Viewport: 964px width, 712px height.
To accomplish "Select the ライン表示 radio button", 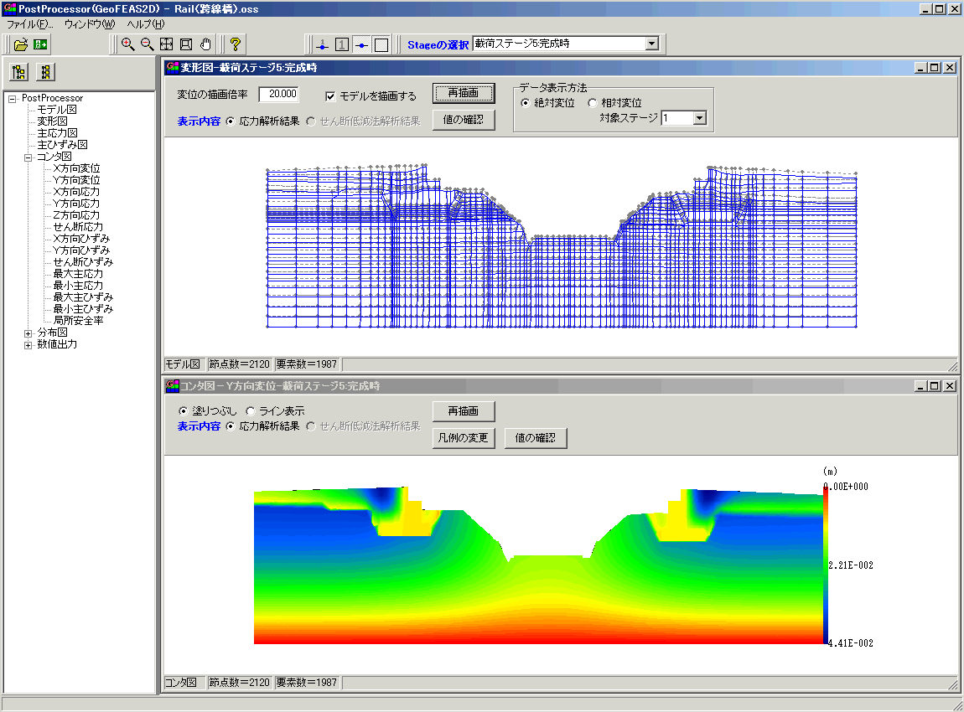I will 251,411.
